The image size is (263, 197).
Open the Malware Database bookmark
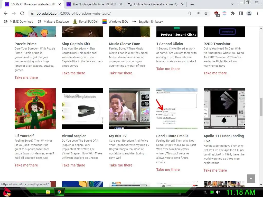[53, 22]
